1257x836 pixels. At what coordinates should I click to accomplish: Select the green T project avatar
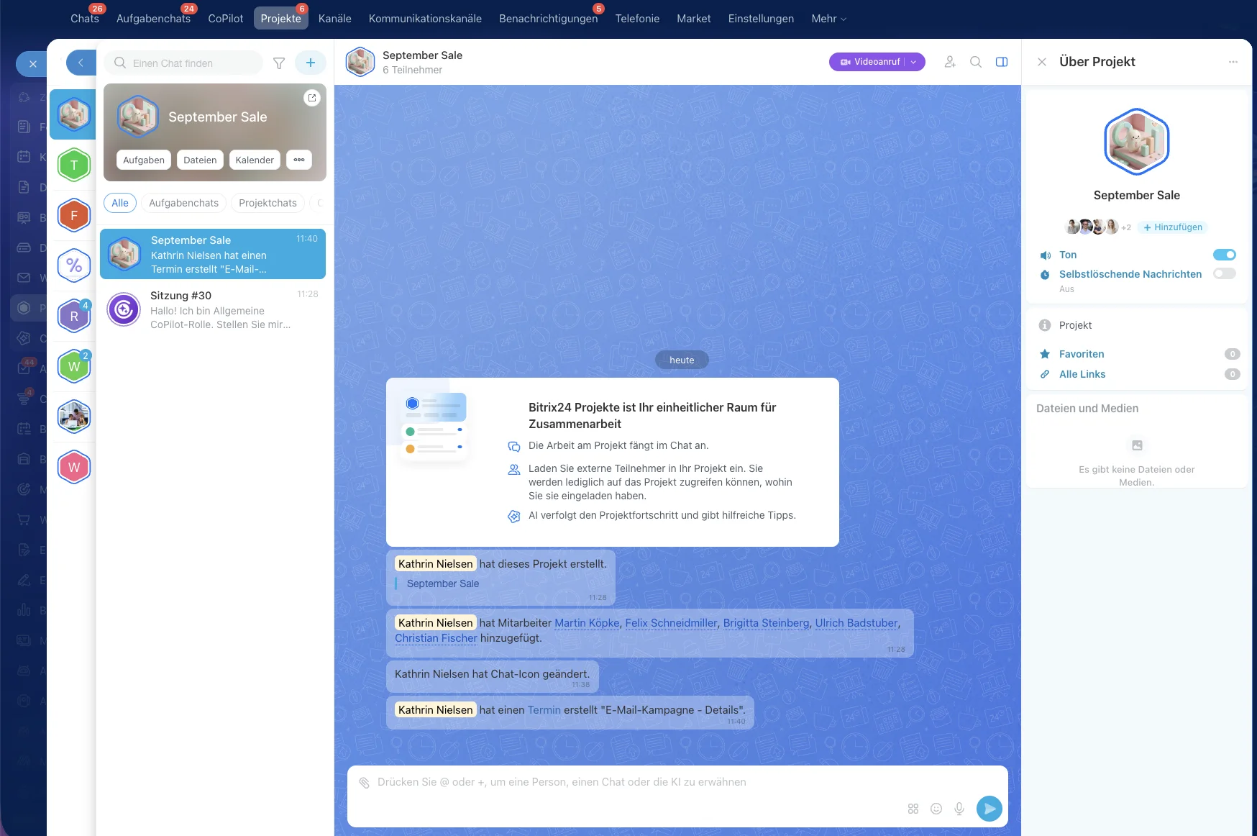coord(74,165)
